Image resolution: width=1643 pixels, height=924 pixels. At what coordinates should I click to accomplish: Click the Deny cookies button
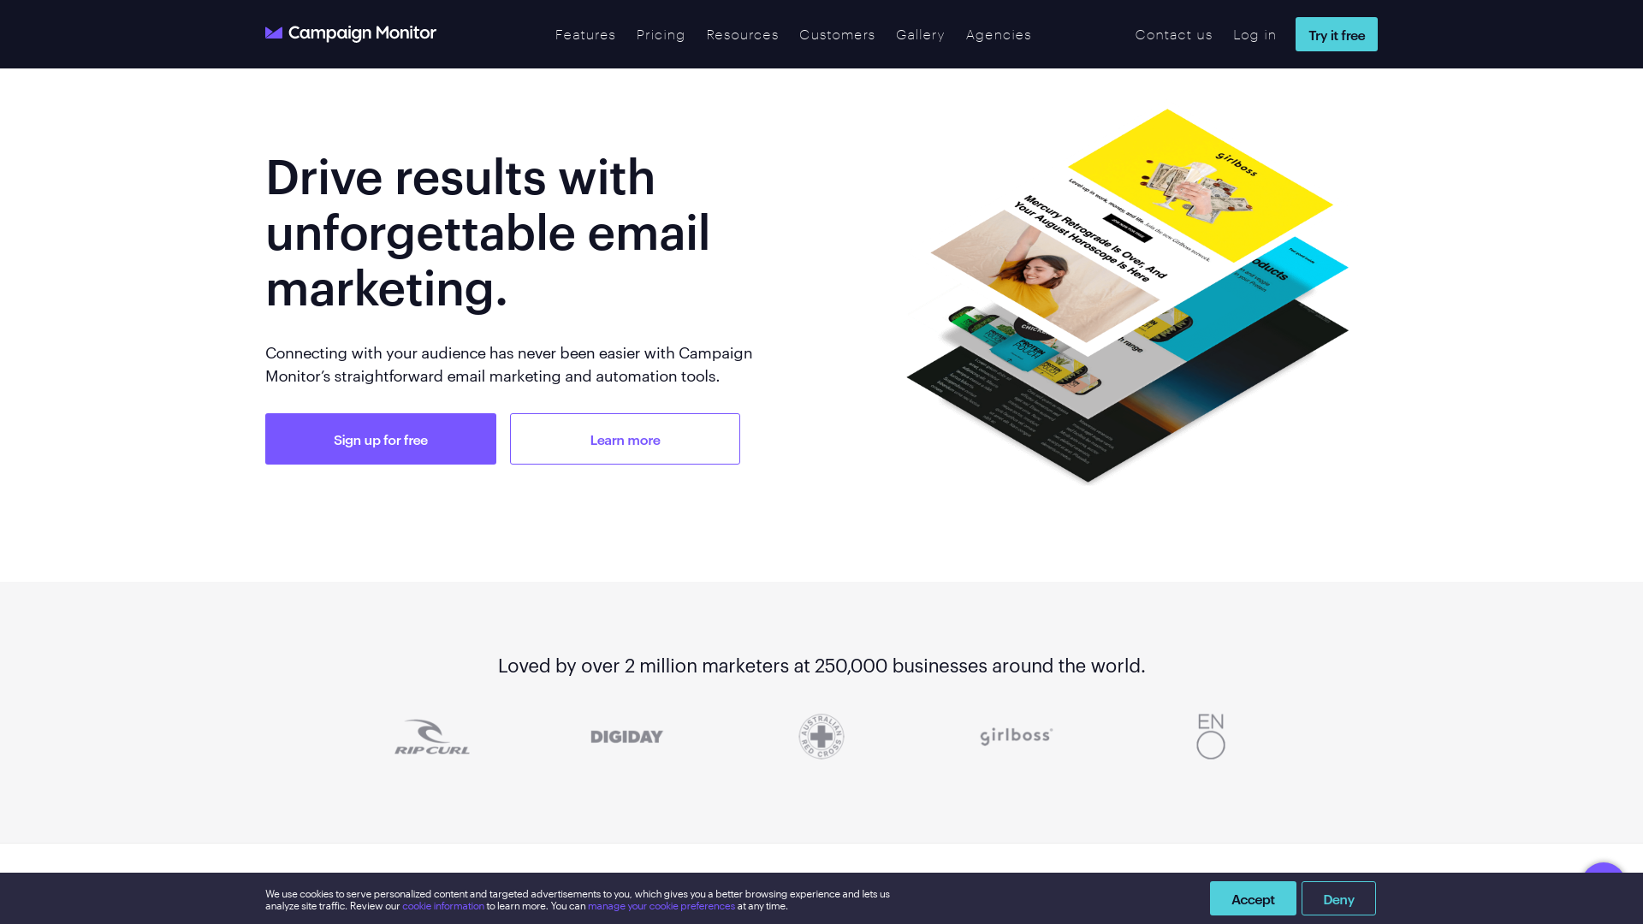1338,898
